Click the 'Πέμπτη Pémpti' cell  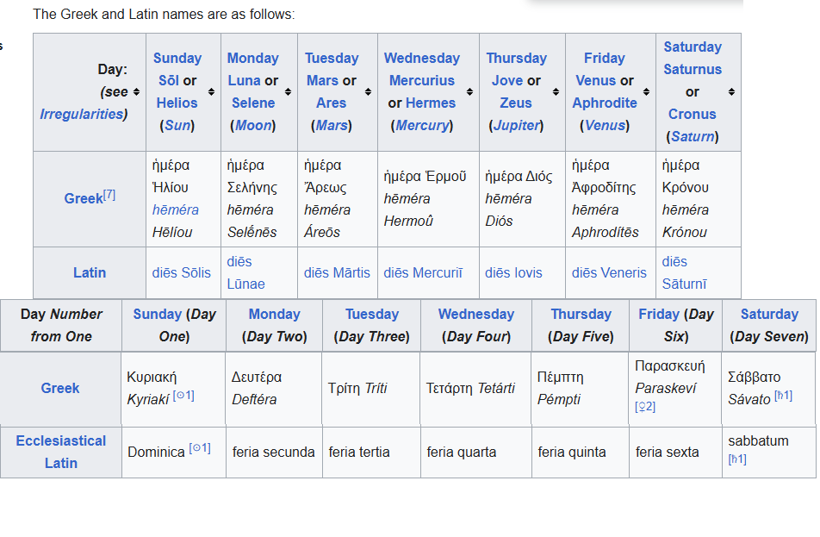580,389
